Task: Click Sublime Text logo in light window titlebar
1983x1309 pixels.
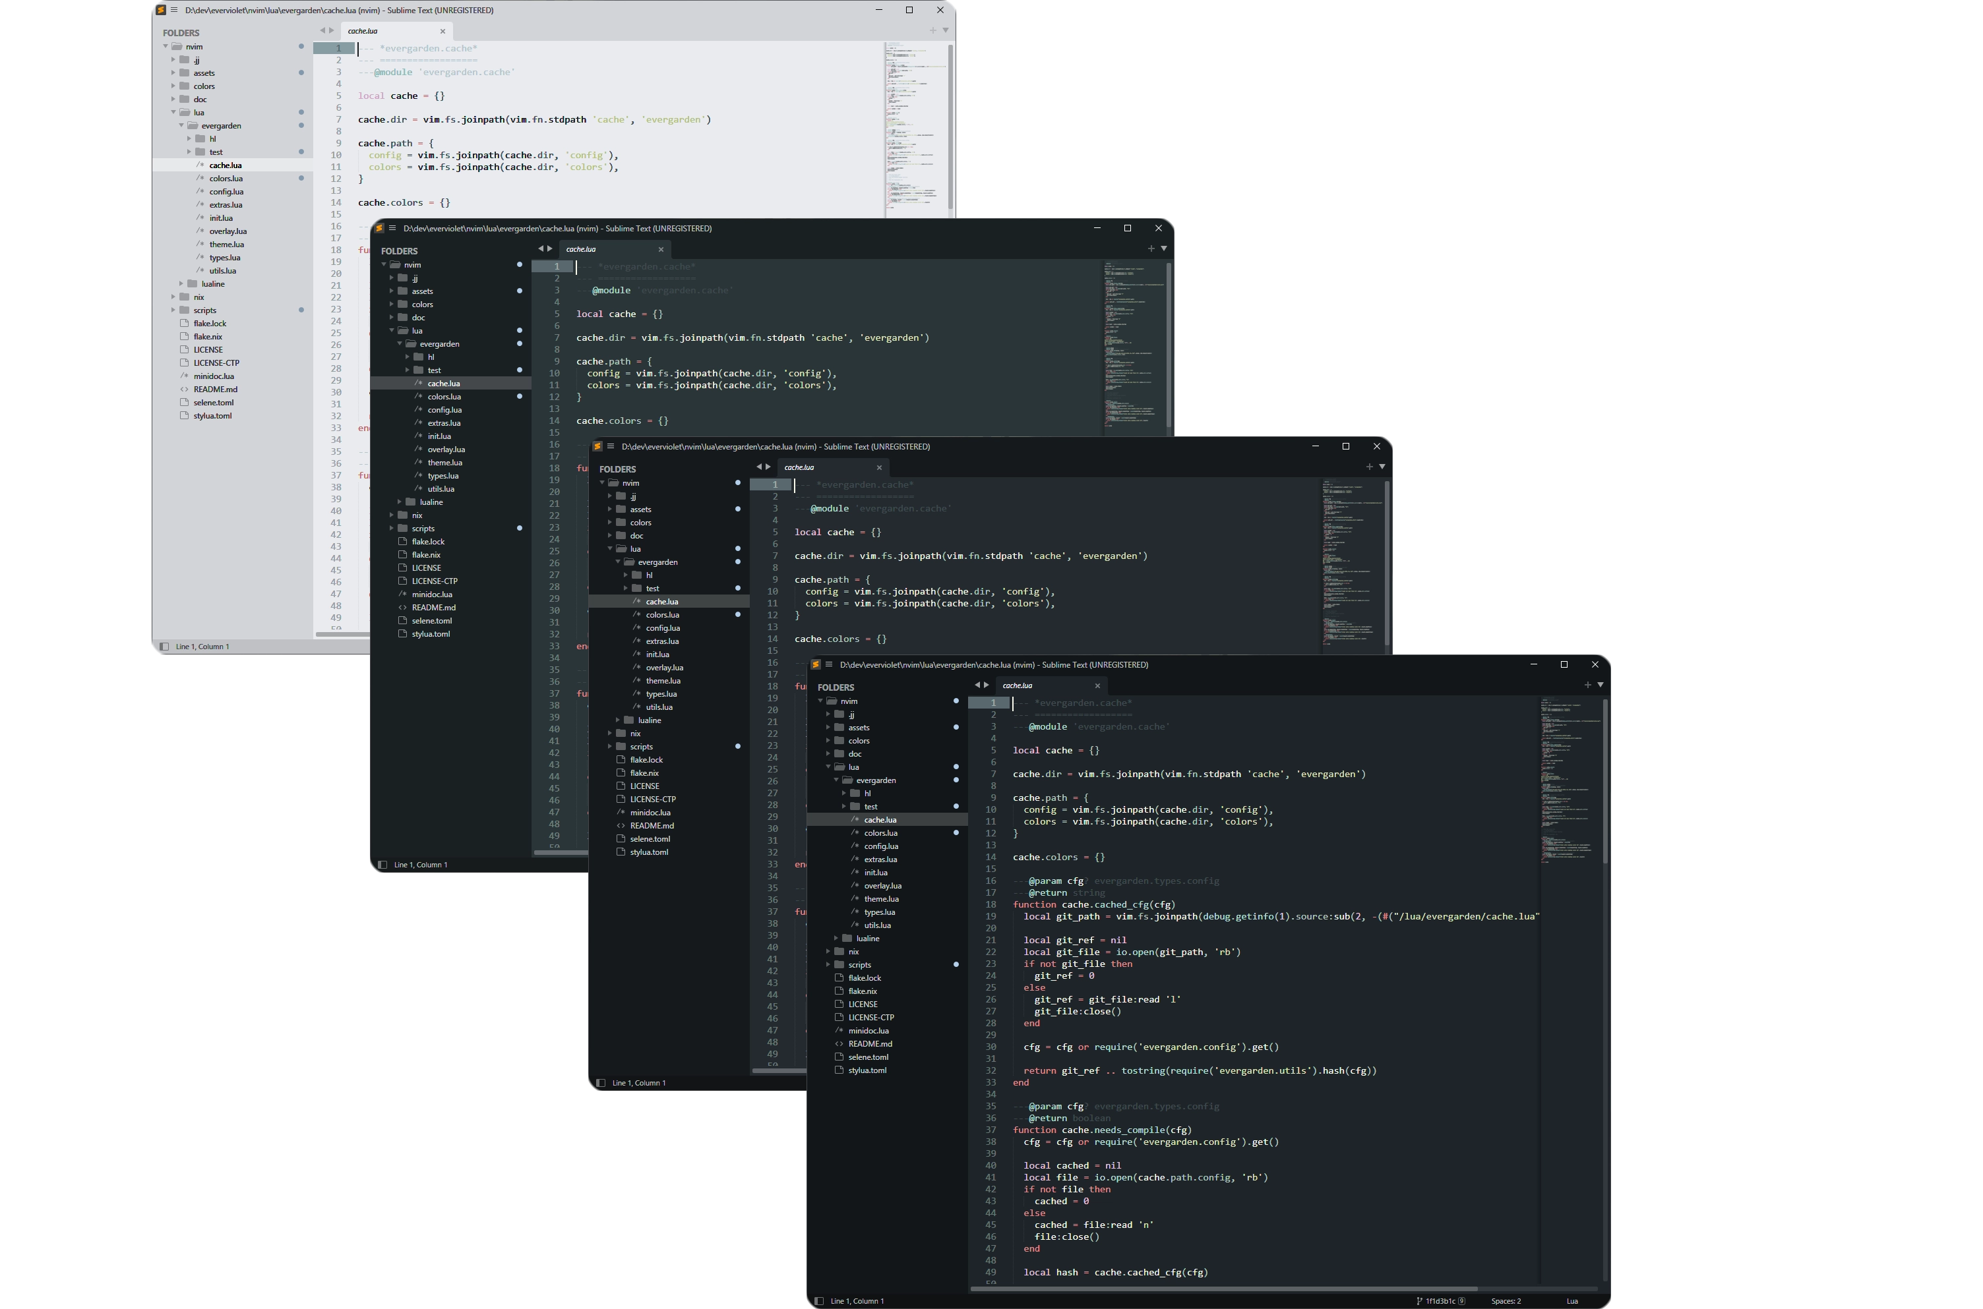Action: (x=160, y=10)
